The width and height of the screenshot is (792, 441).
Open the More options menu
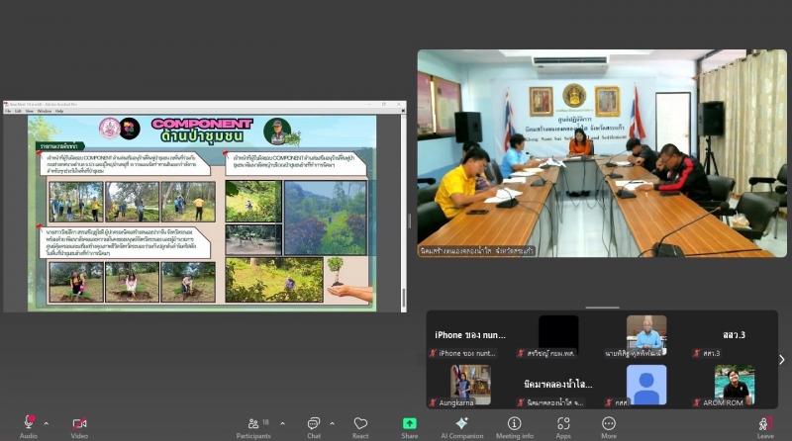click(x=609, y=427)
